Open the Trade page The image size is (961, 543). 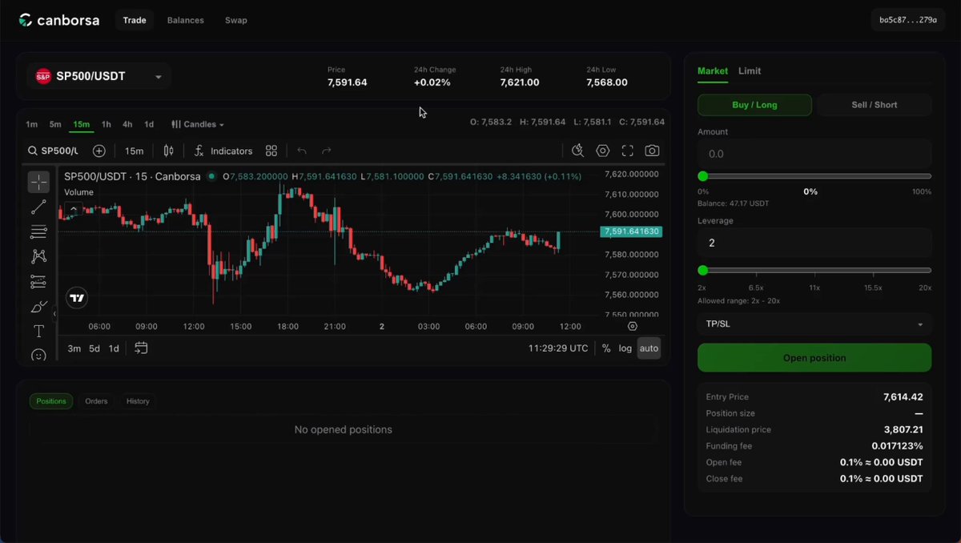click(135, 20)
